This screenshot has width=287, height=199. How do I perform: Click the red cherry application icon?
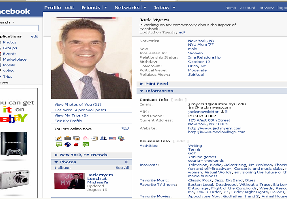(76, 144)
